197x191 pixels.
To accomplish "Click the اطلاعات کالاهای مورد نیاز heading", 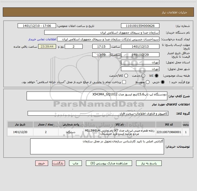I will [171, 104].
